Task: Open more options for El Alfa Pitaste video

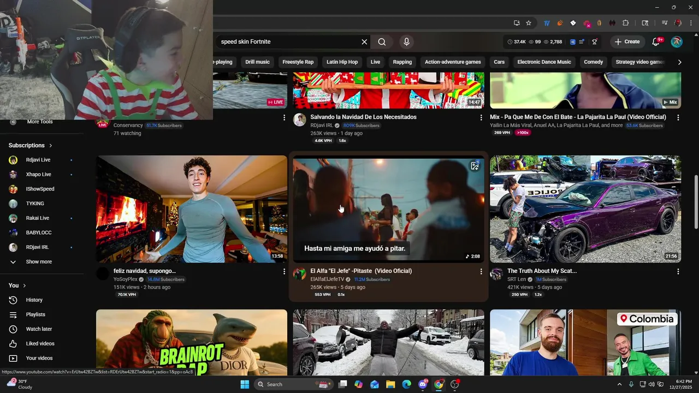Action: [x=481, y=271]
